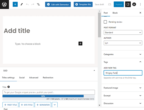This screenshot has width=144, height=110.
Task: Open the Post Format Standard dropdown
Action: [x=123, y=32]
